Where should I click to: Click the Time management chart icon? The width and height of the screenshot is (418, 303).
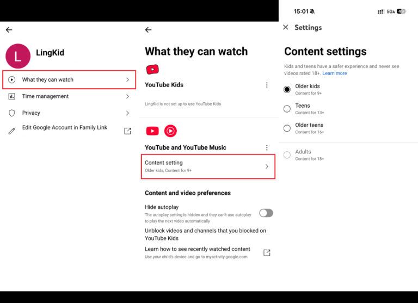[x=12, y=96]
